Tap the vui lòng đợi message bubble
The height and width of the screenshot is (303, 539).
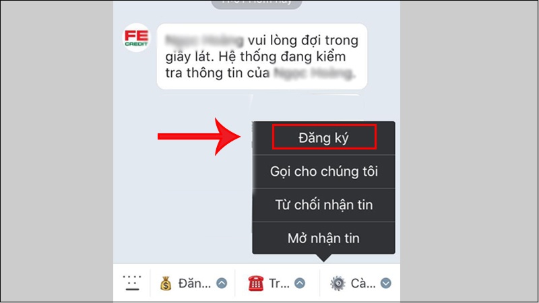coord(262,57)
